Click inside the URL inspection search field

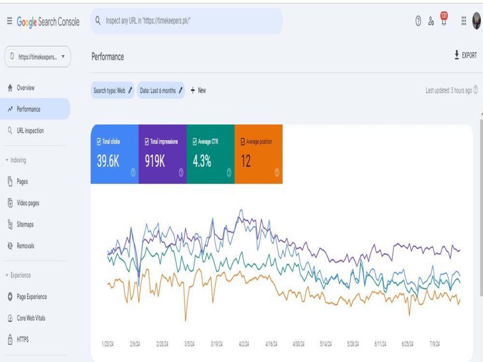click(186, 21)
